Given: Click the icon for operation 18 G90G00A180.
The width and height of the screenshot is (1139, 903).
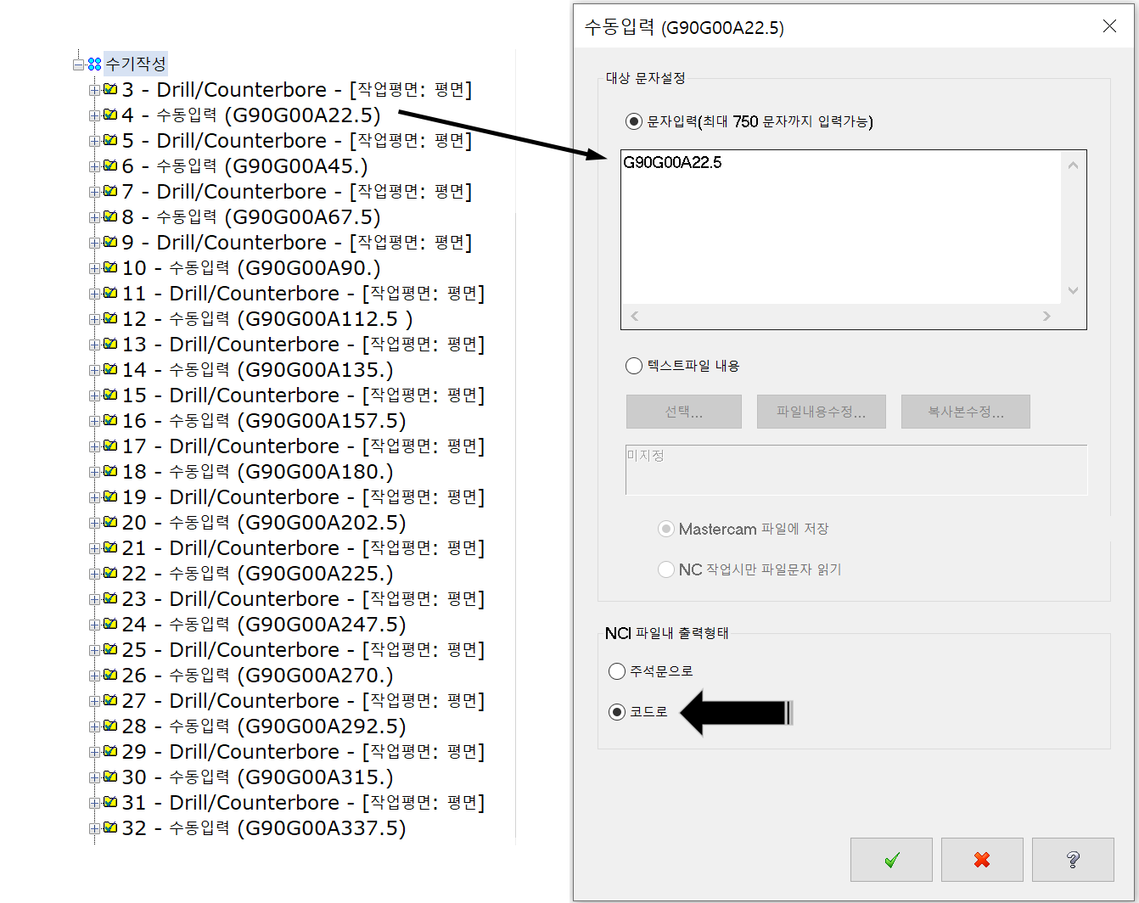Looking at the screenshot, I should 110,471.
